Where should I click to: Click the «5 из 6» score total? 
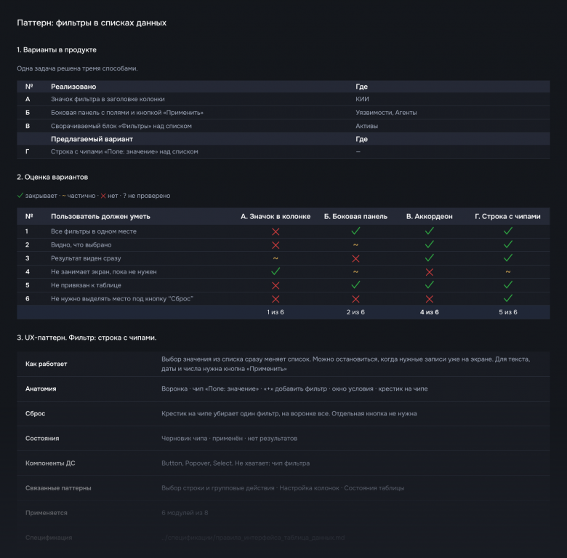click(x=508, y=312)
